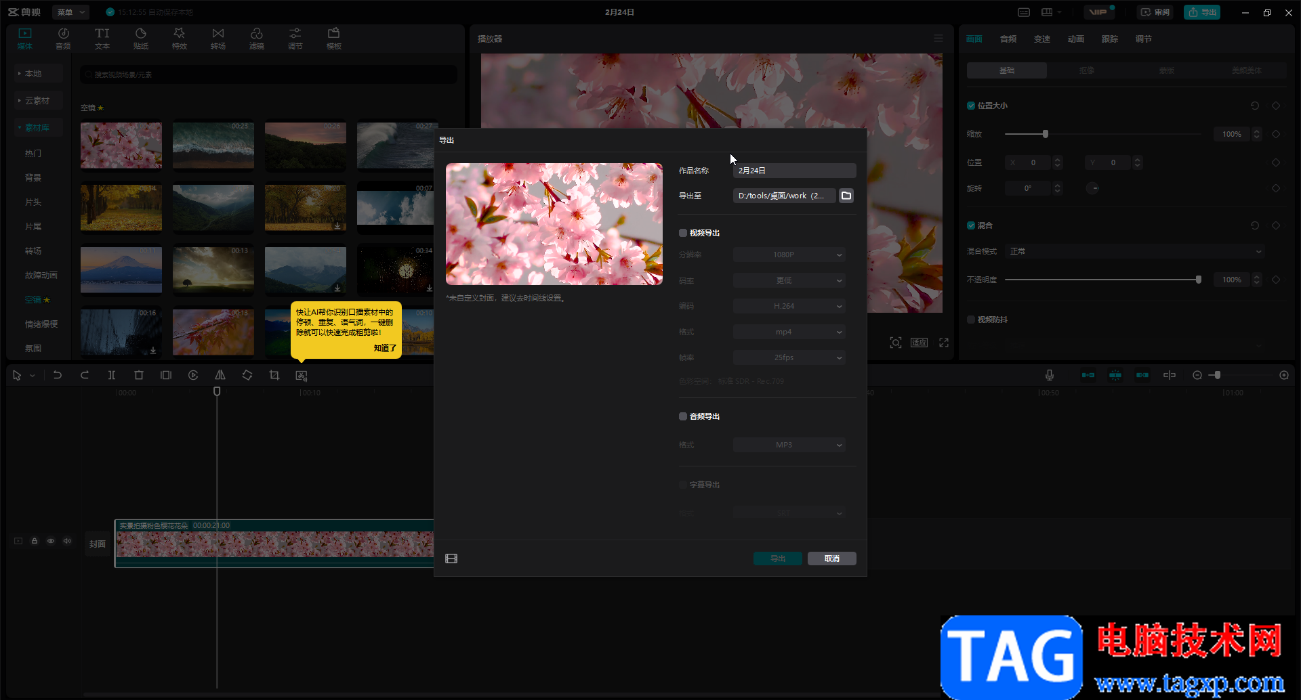Click the reverse playback icon
Screen dimensions: 1301x700
click(193, 375)
